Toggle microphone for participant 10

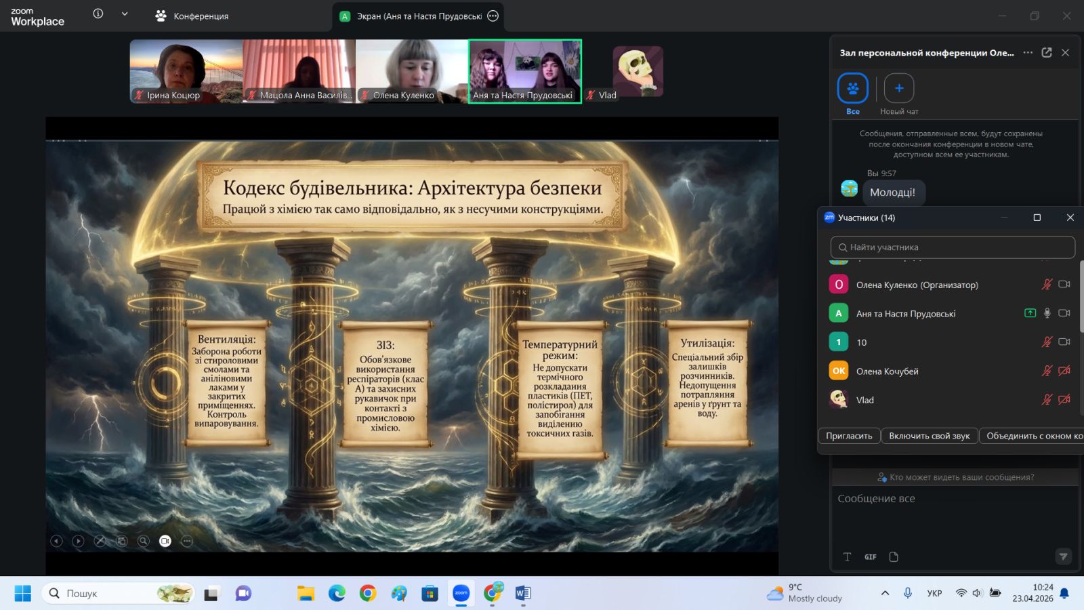click(x=1047, y=342)
